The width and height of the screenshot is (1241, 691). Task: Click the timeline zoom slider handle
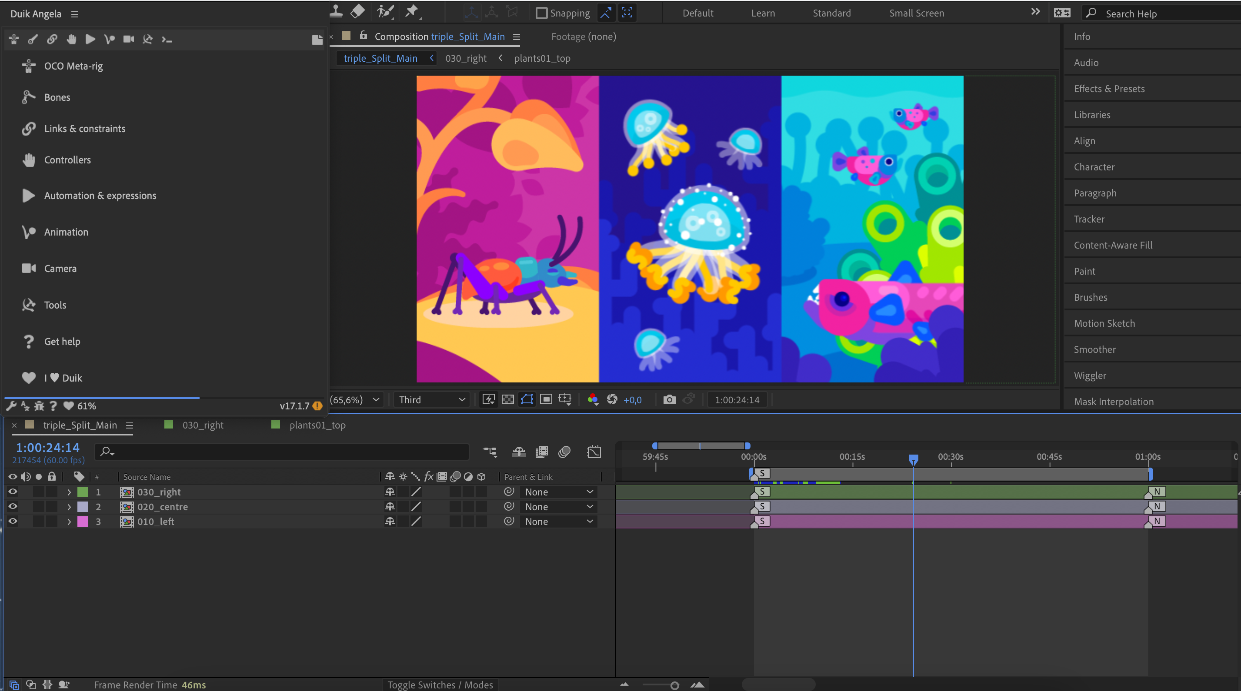(674, 685)
